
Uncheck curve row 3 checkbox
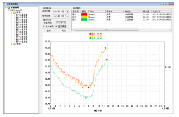74,19
